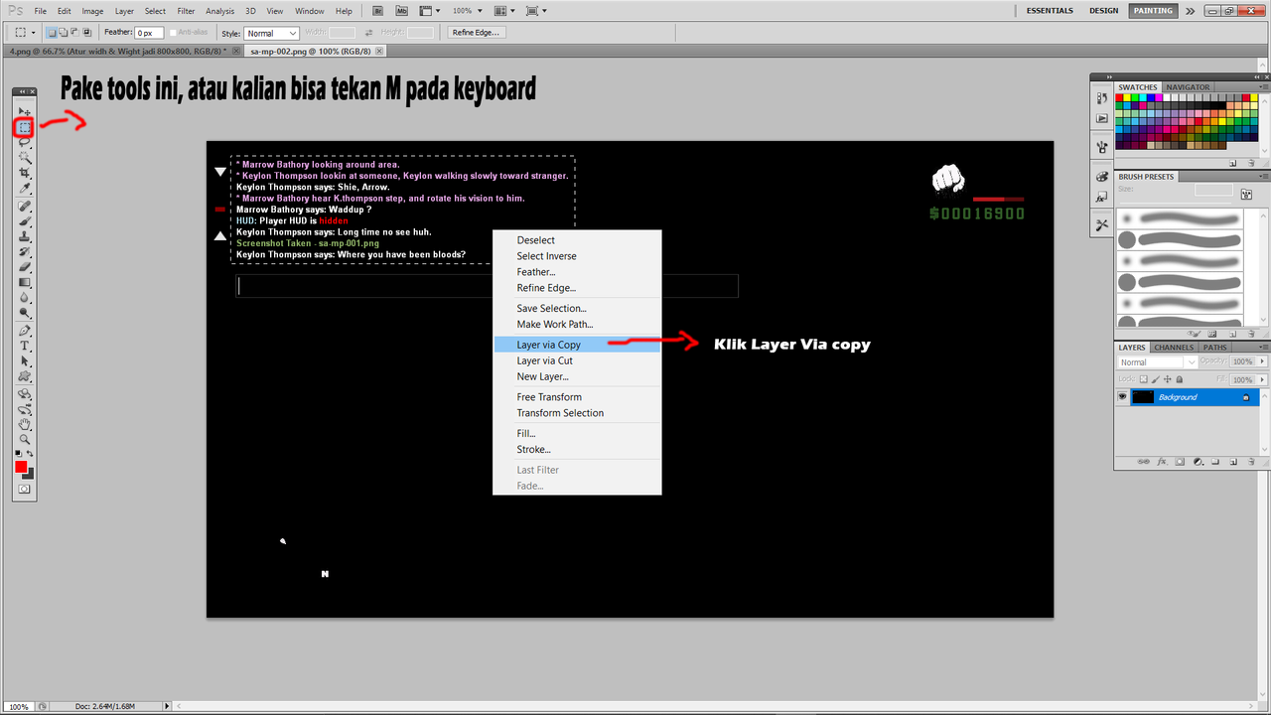This screenshot has width=1271, height=715.
Task: Select the Hand tool
Action: pyautogui.click(x=24, y=424)
